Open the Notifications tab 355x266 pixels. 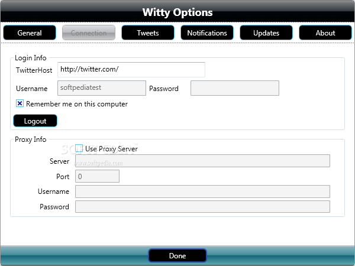[x=207, y=33]
